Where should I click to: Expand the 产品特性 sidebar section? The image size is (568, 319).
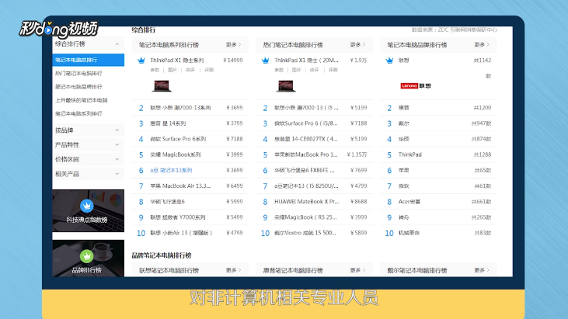coord(117,144)
